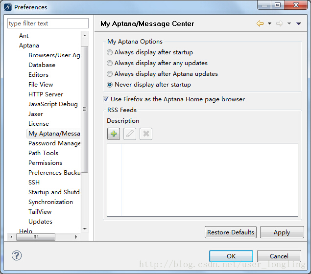The width and height of the screenshot is (311, 274).
Task: Open JavaScript Debug preferences
Action: coord(53,104)
